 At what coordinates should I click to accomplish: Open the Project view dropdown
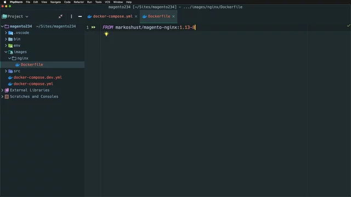click(x=27, y=16)
